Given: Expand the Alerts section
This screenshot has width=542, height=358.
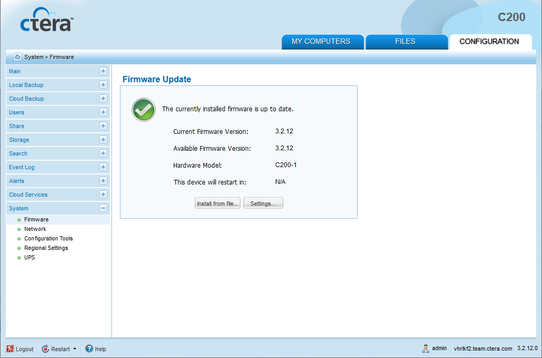Looking at the screenshot, I should (103, 181).
